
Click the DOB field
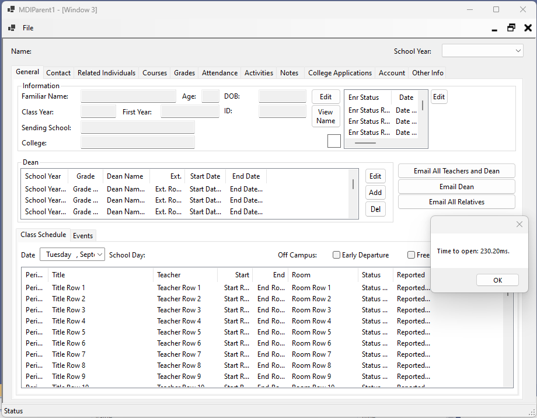coord(282,96)
